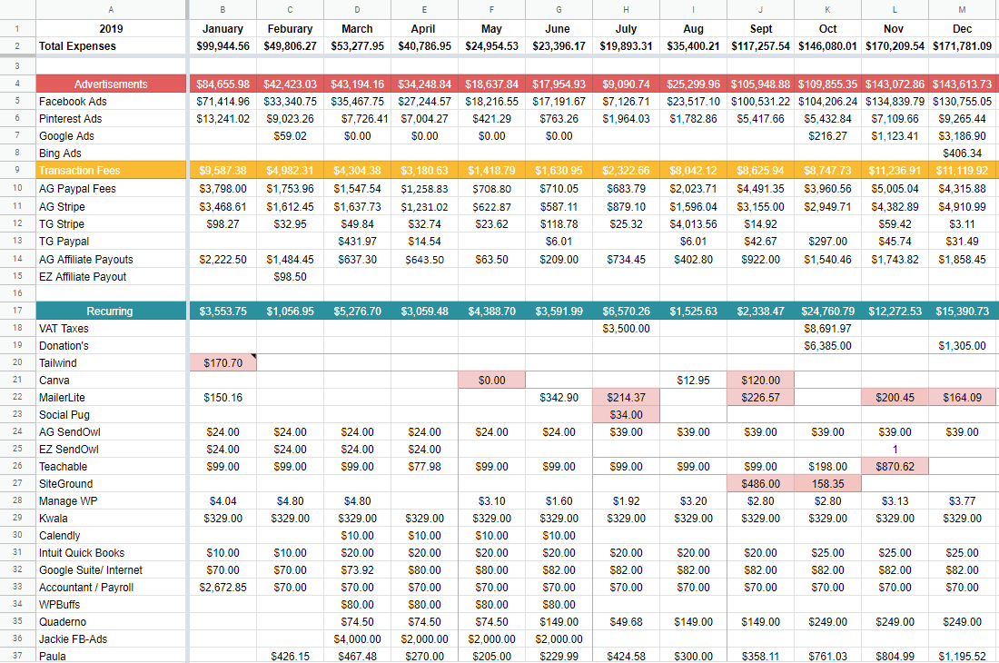
Task: Select row 17 header
Action: tap(17, 311)
